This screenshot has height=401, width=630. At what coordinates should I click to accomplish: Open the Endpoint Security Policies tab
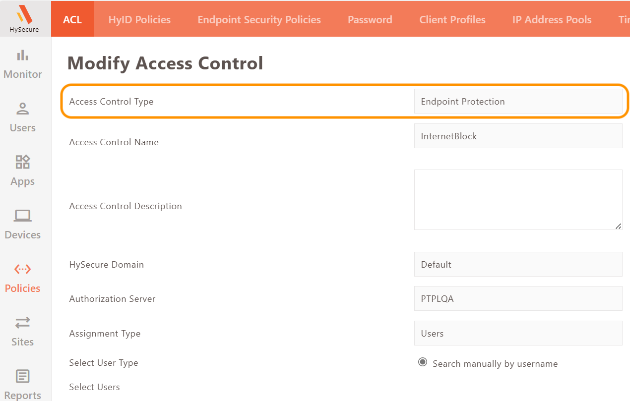(x=259, y=20)
